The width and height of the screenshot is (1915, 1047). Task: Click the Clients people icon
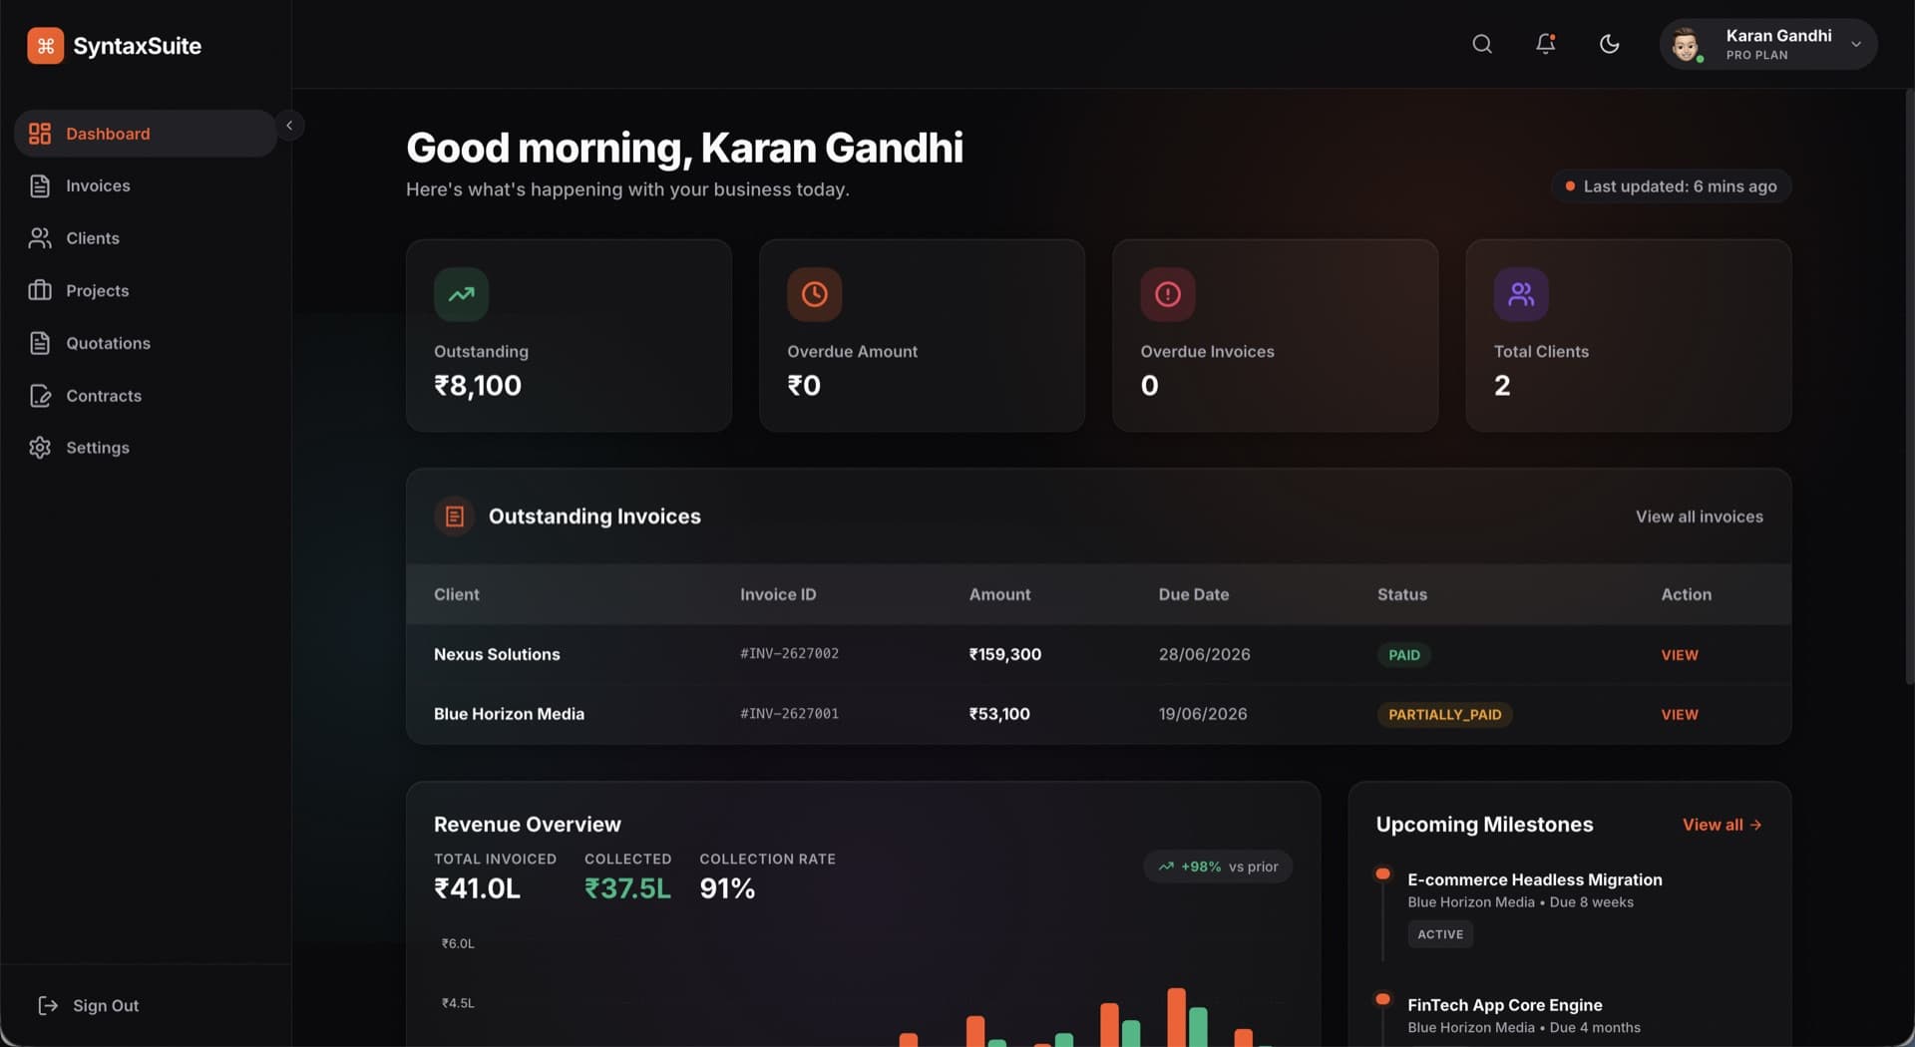[40, 238]
